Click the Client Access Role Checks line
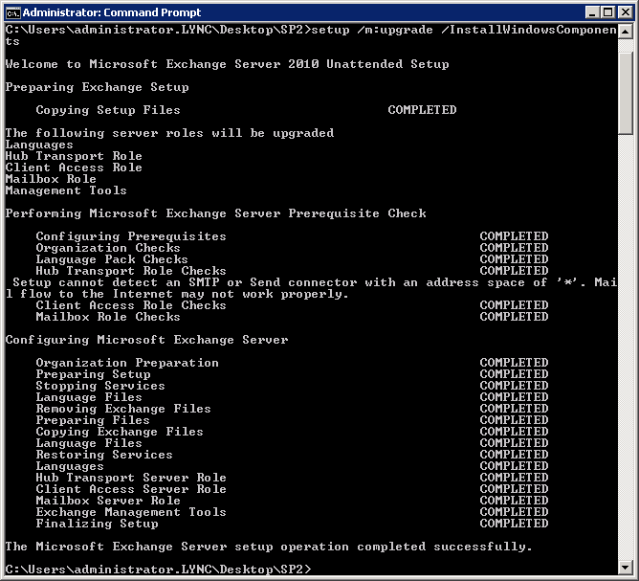The width and height of the screenshot is (639, 581). pos(131,305)
